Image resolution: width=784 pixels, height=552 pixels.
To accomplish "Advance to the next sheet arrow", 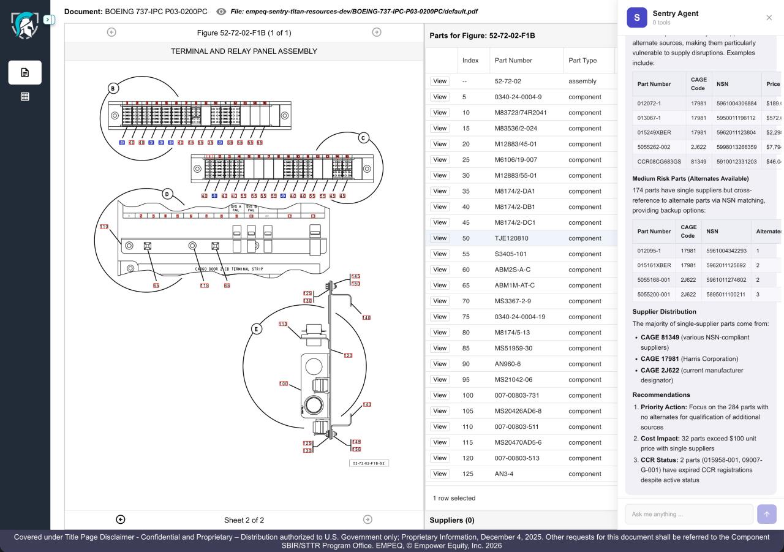I will [367, 520].
